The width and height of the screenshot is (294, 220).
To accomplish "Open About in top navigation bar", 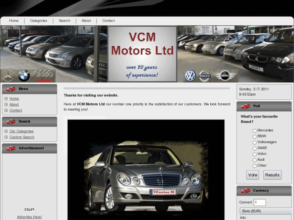I will pyautogui.click(x=86, y=21).
